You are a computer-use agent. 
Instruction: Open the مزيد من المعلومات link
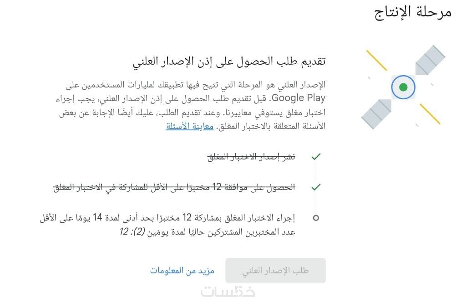click(182, 271)
